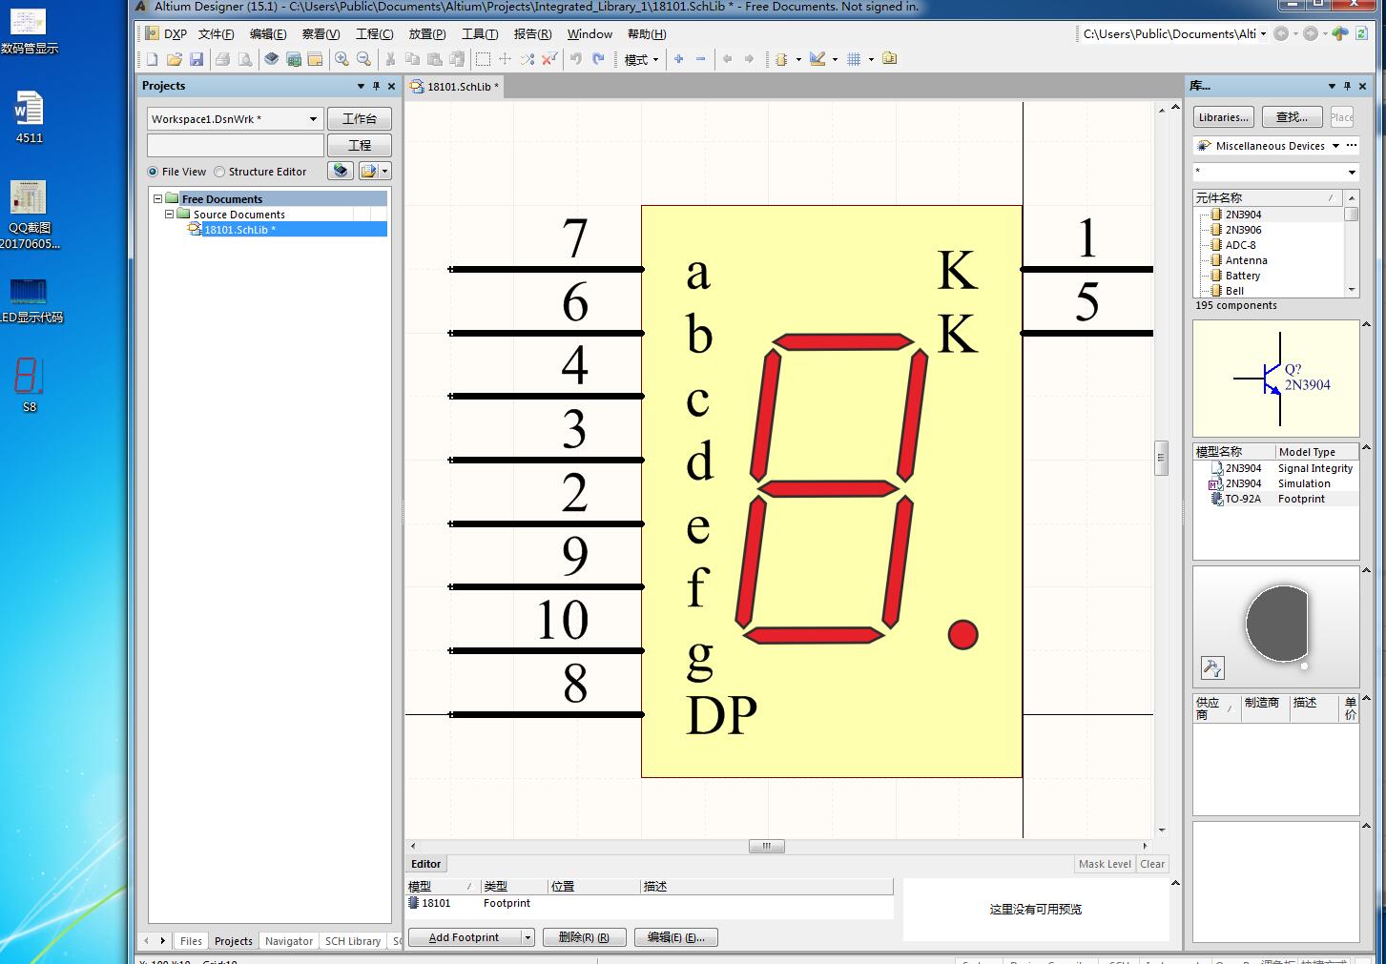Click the Move Selection cross-arrows icon
1386x964 pixels.
point(506,59)
